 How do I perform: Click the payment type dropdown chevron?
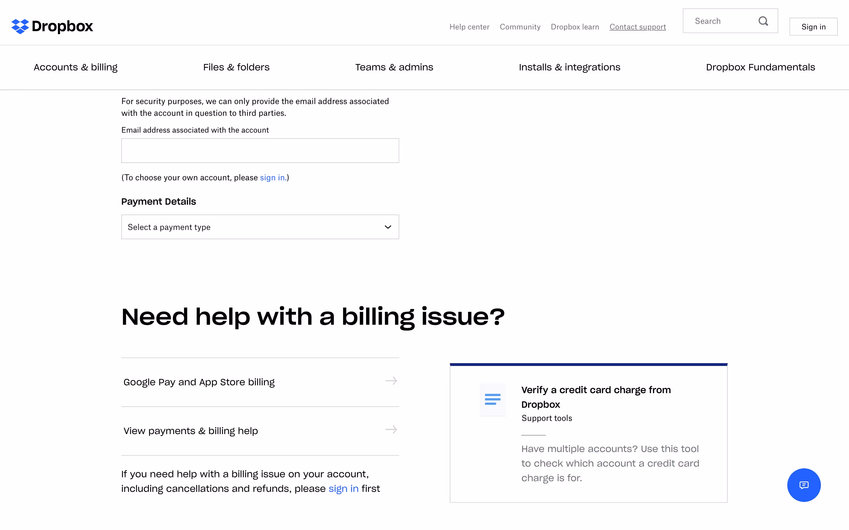[x=388, y=227]
